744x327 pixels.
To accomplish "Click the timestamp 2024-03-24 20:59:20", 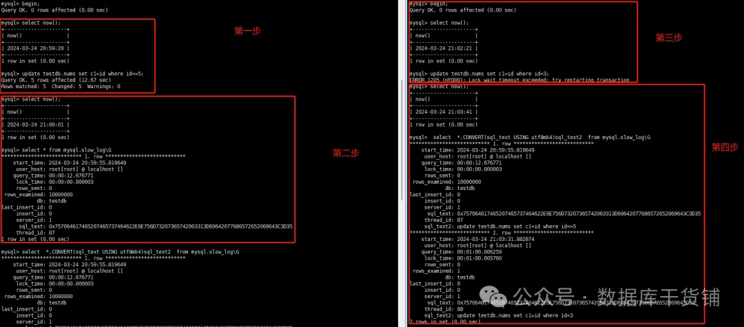I will point(34,49).
